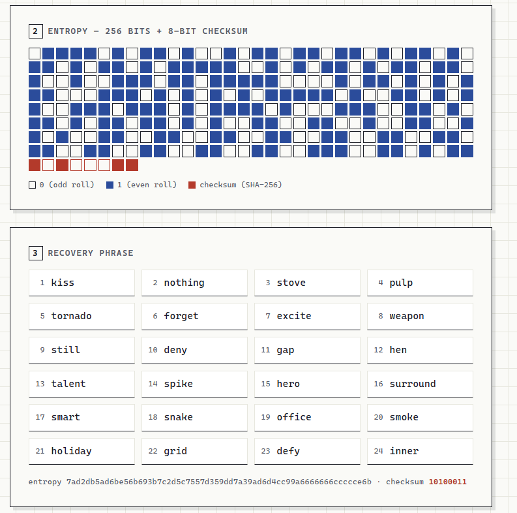The image size is (517, 513).
Task: Toggle the first entropy bit in the top row
Action: pos(35,54)
